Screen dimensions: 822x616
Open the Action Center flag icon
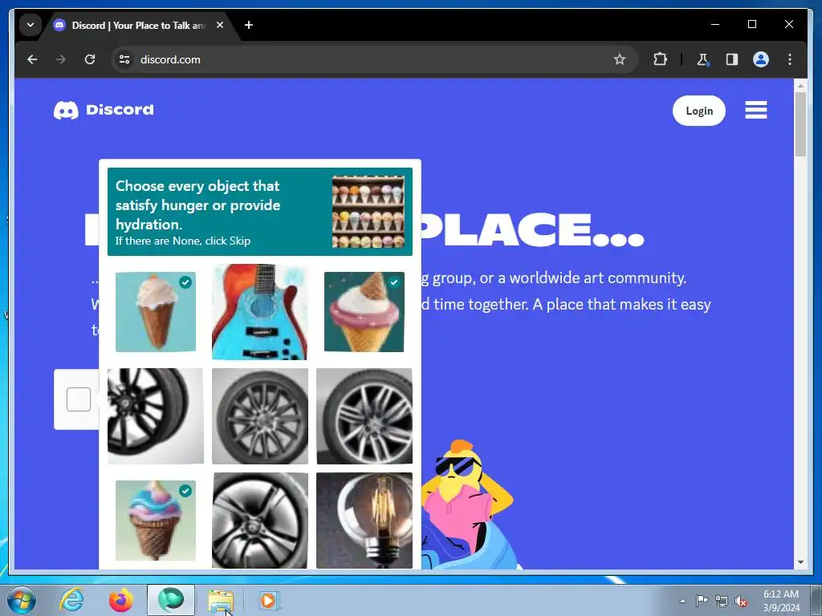tap(702, 600)
